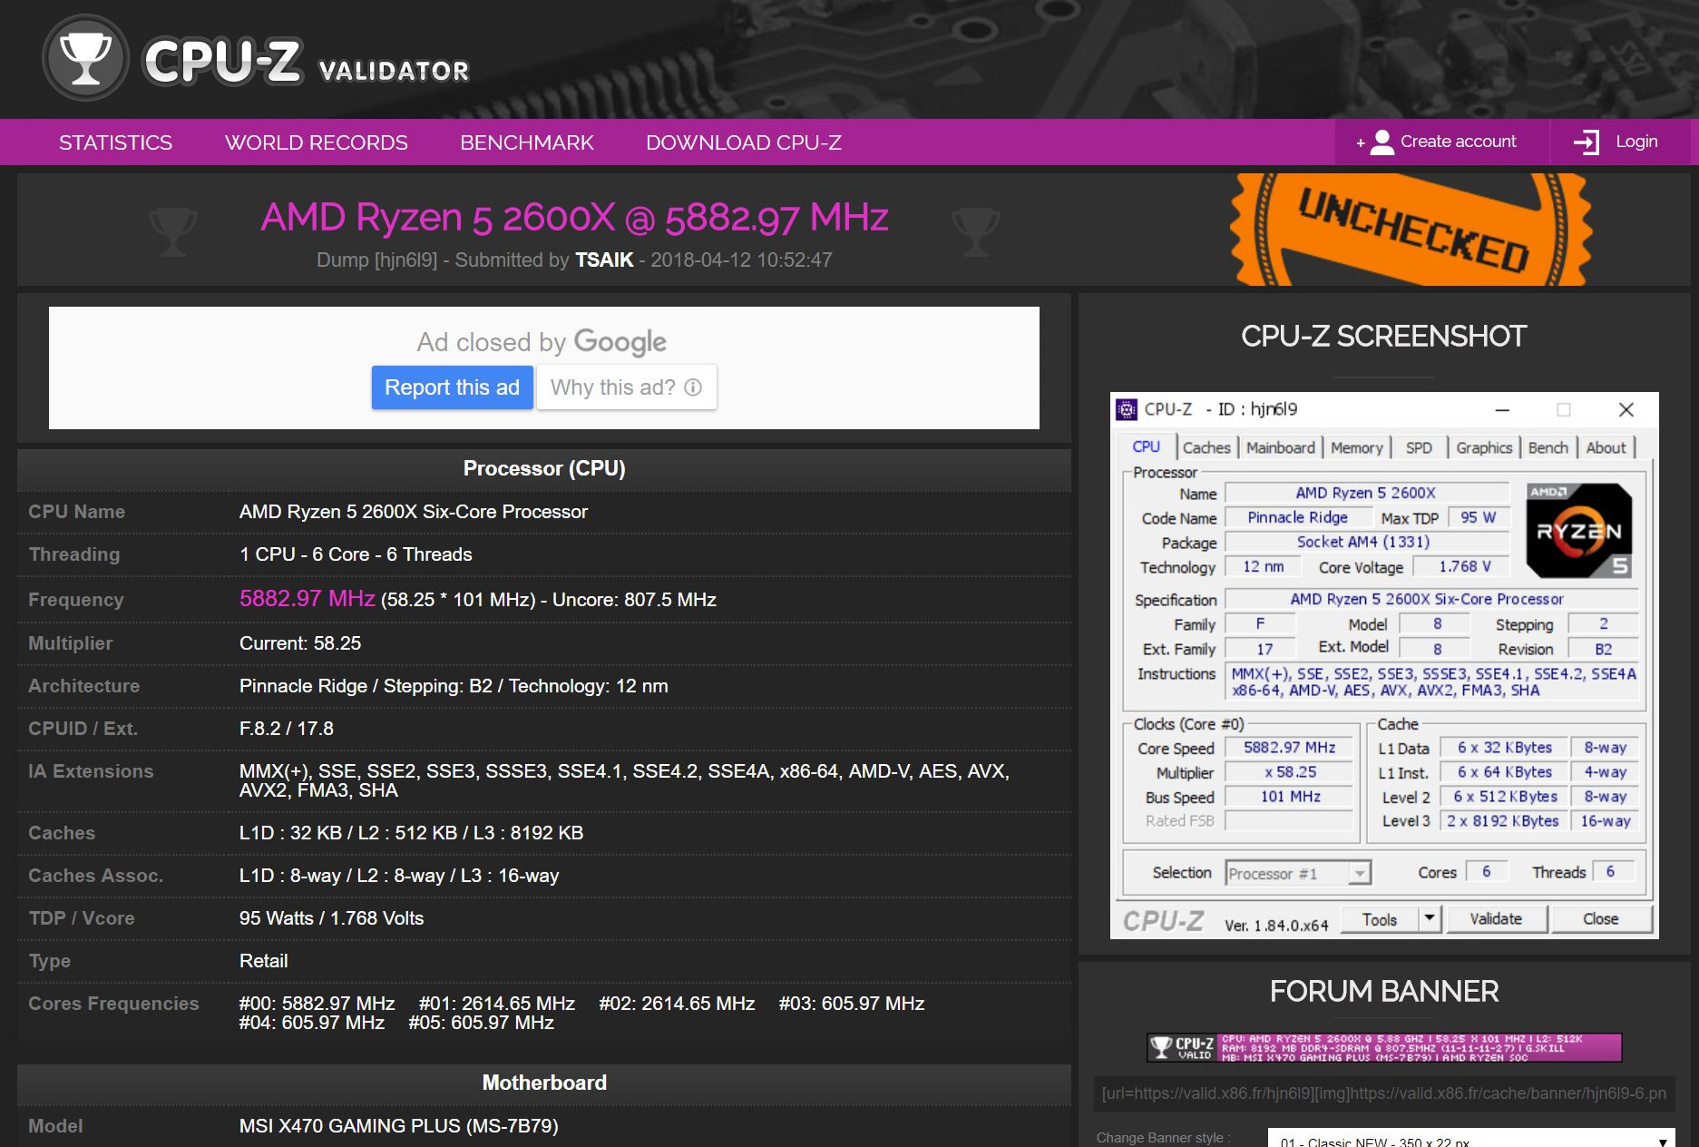Click the CPU-Z app icon in the window titlebar

(1128, 409)
